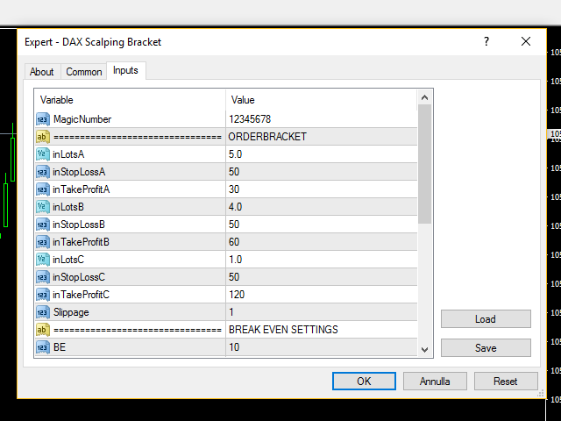Select the MagicNumber variable name
This screenshot has width=561, height=421.
click(82, 119)
